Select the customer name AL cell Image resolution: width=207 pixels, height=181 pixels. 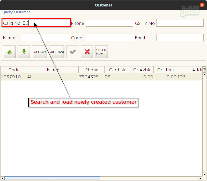53,77
